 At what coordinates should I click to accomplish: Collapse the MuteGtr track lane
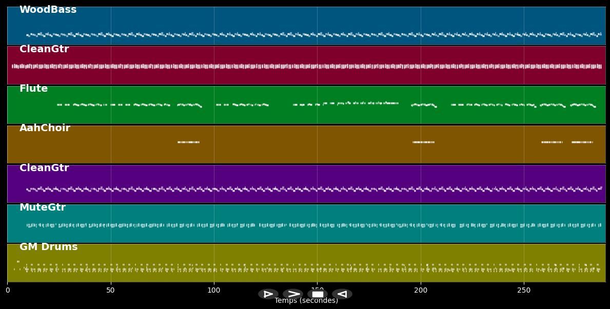42,207
